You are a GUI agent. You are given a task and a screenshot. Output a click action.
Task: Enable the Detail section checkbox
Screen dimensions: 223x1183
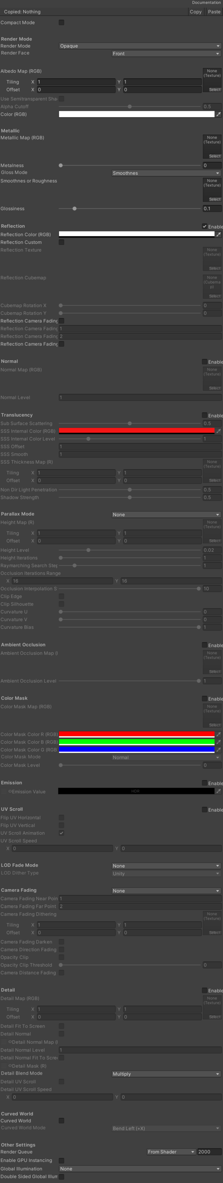pyautogui.click(x=205, y=990)
